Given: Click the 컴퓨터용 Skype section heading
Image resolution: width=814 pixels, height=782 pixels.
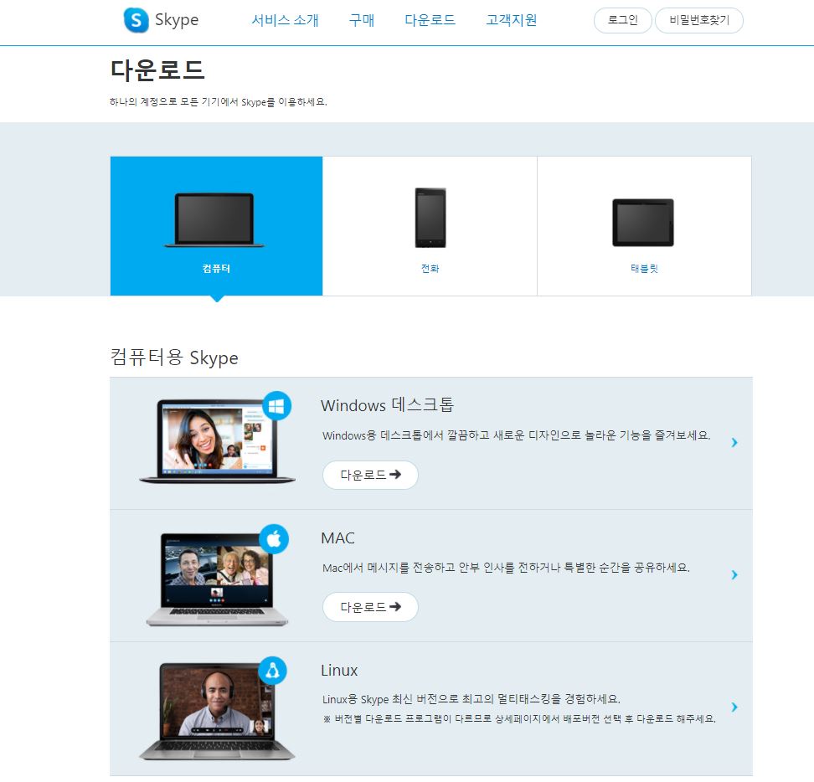Looking at the screenshot, I should point(174,358).
